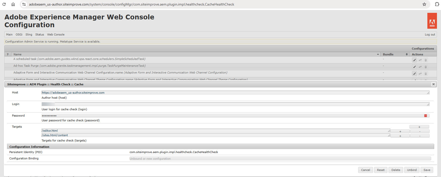The width and height of the screenshot is (441, 177).
Task: Click trash icon for 'Web Channel Configuration.name' row
Action: click(x=426, y=74)
